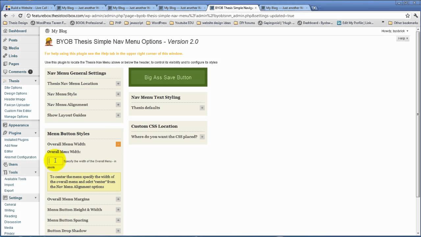Viewport: 421px width, 237px height.
Task: Click the browser Back arrow
Action: pyautogui.click(x=6, y=15)
